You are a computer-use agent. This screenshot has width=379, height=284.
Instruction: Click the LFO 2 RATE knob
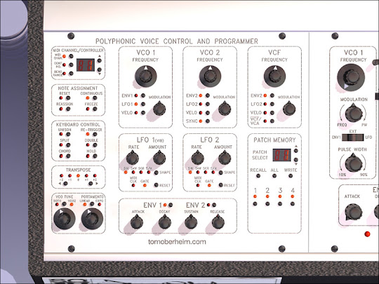197,158
